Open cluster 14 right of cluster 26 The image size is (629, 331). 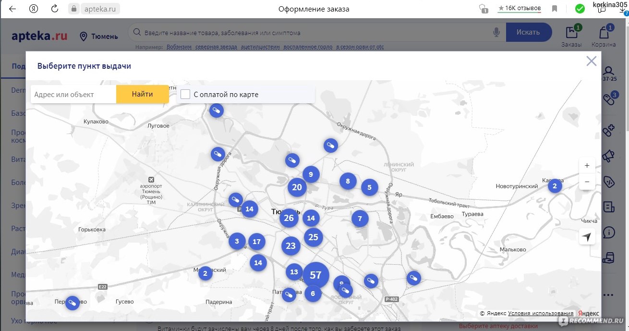click(x=311, y=218)
